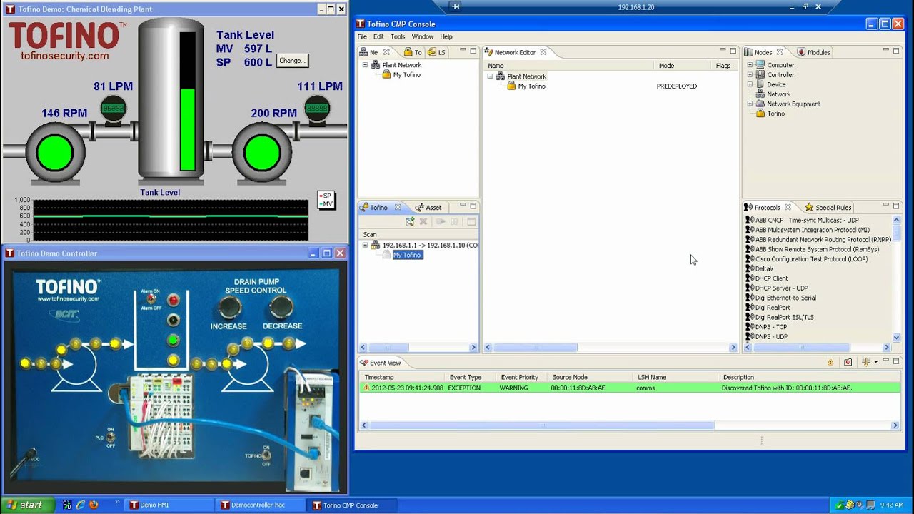Click the Change... button for the tank setpoint
Viewport: 914px width, 514px height.
click(x=292, y=61)
